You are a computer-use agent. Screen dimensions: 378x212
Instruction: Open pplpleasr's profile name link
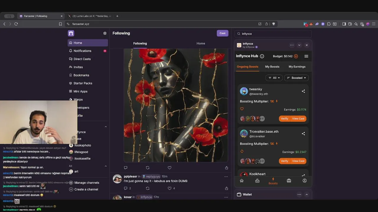pos(130,177)
